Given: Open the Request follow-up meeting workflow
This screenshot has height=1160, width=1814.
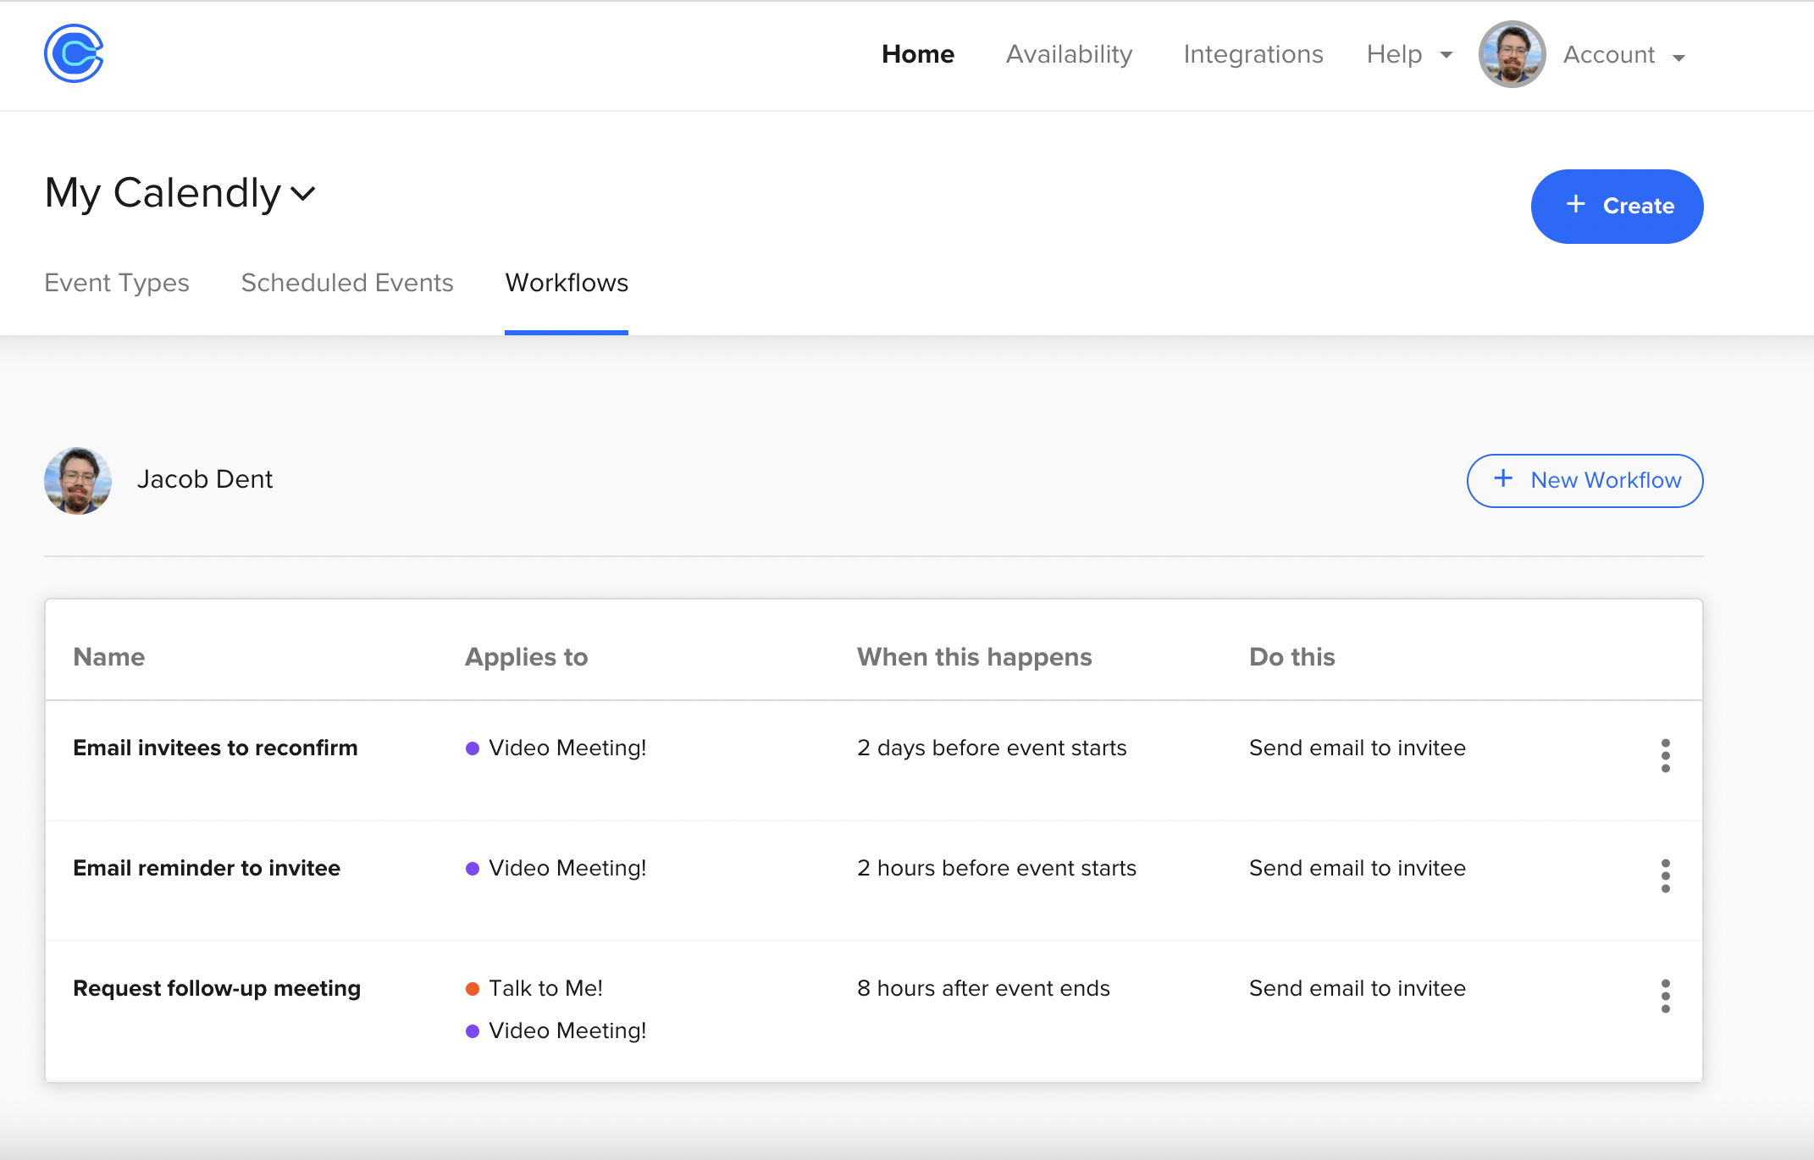Looking at the screenshot, I should [x=217, y=988].
